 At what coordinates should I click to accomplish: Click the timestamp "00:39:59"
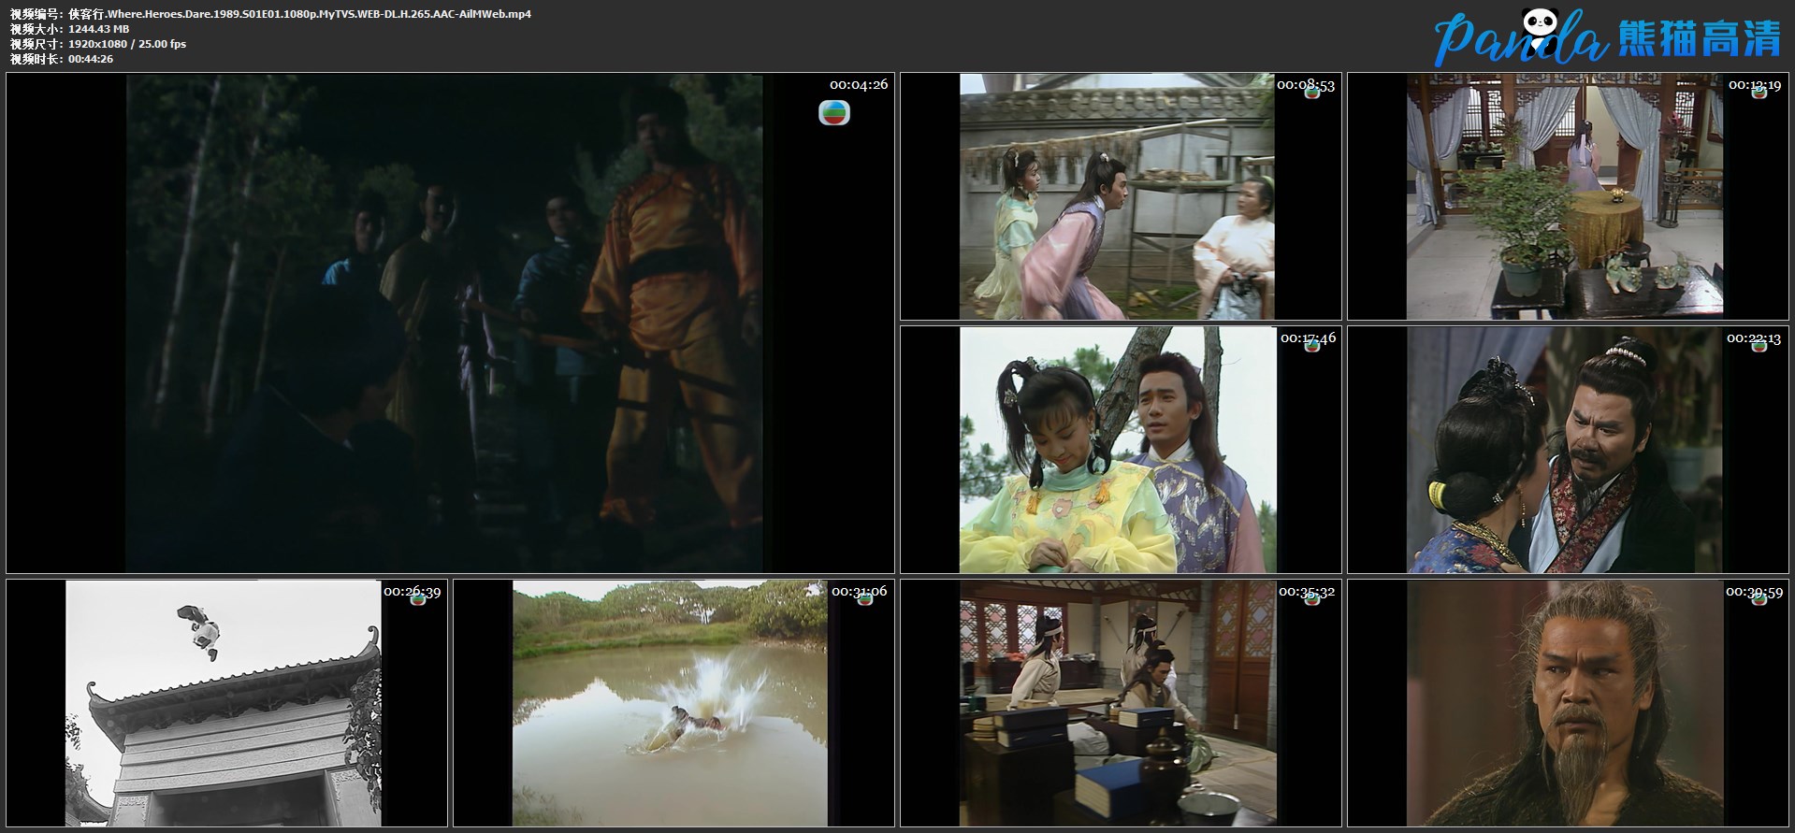coord(1754,592)
